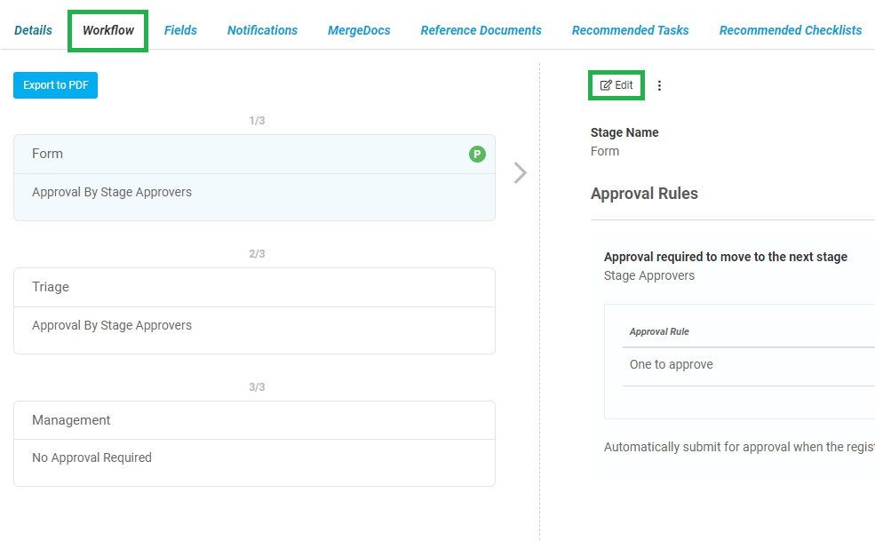Select the Form stage card
Screen dimensions: 875x541
point(253,154)
